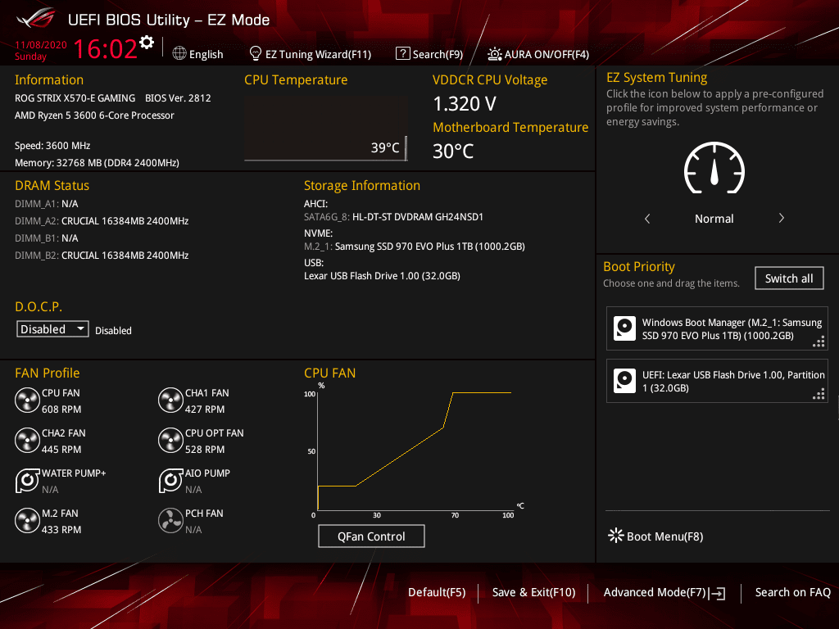Screen dimensions: 839x629
Task: Click DIMM_A2 CRUCIAL 16384MB 2400MHz entry
Action: [102, 221]
